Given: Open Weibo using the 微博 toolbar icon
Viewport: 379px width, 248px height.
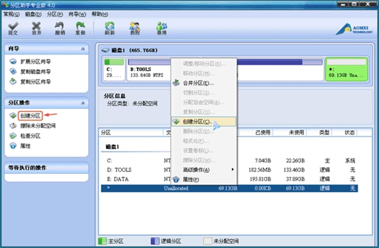Looking at the screenshot, I should 161,27.
